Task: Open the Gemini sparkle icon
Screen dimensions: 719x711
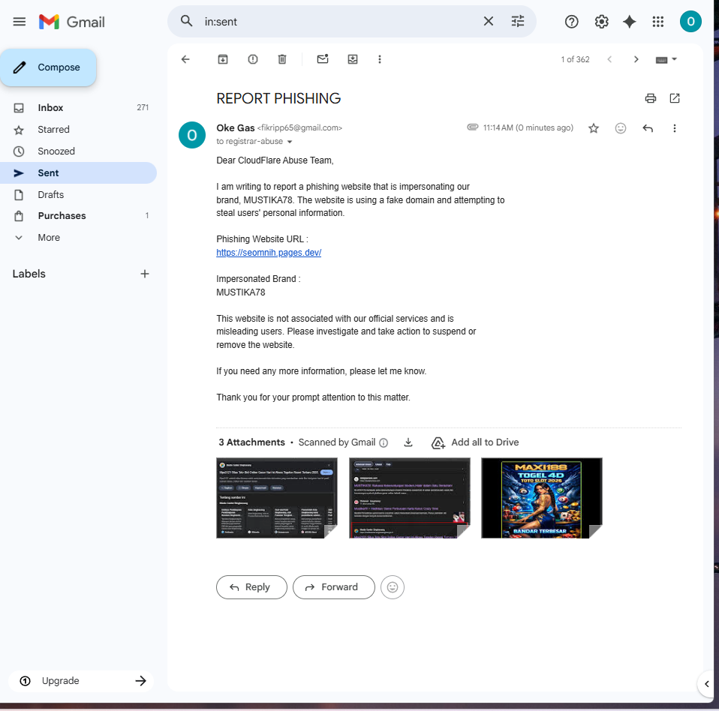Action: click(x=629, y=22)
